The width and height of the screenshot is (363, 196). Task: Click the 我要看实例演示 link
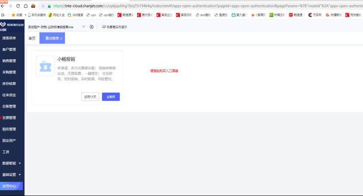tap(114, 27)
